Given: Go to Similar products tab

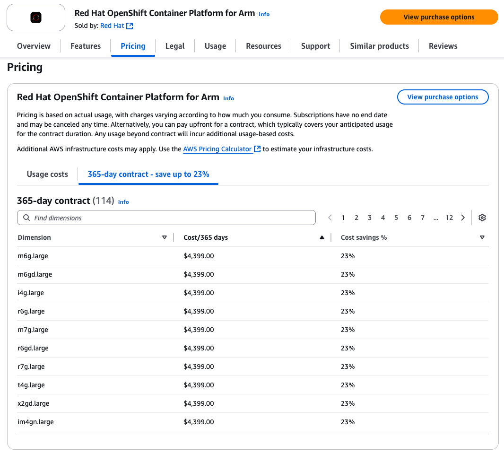Looking at the screenshot, I should [379, 46].
